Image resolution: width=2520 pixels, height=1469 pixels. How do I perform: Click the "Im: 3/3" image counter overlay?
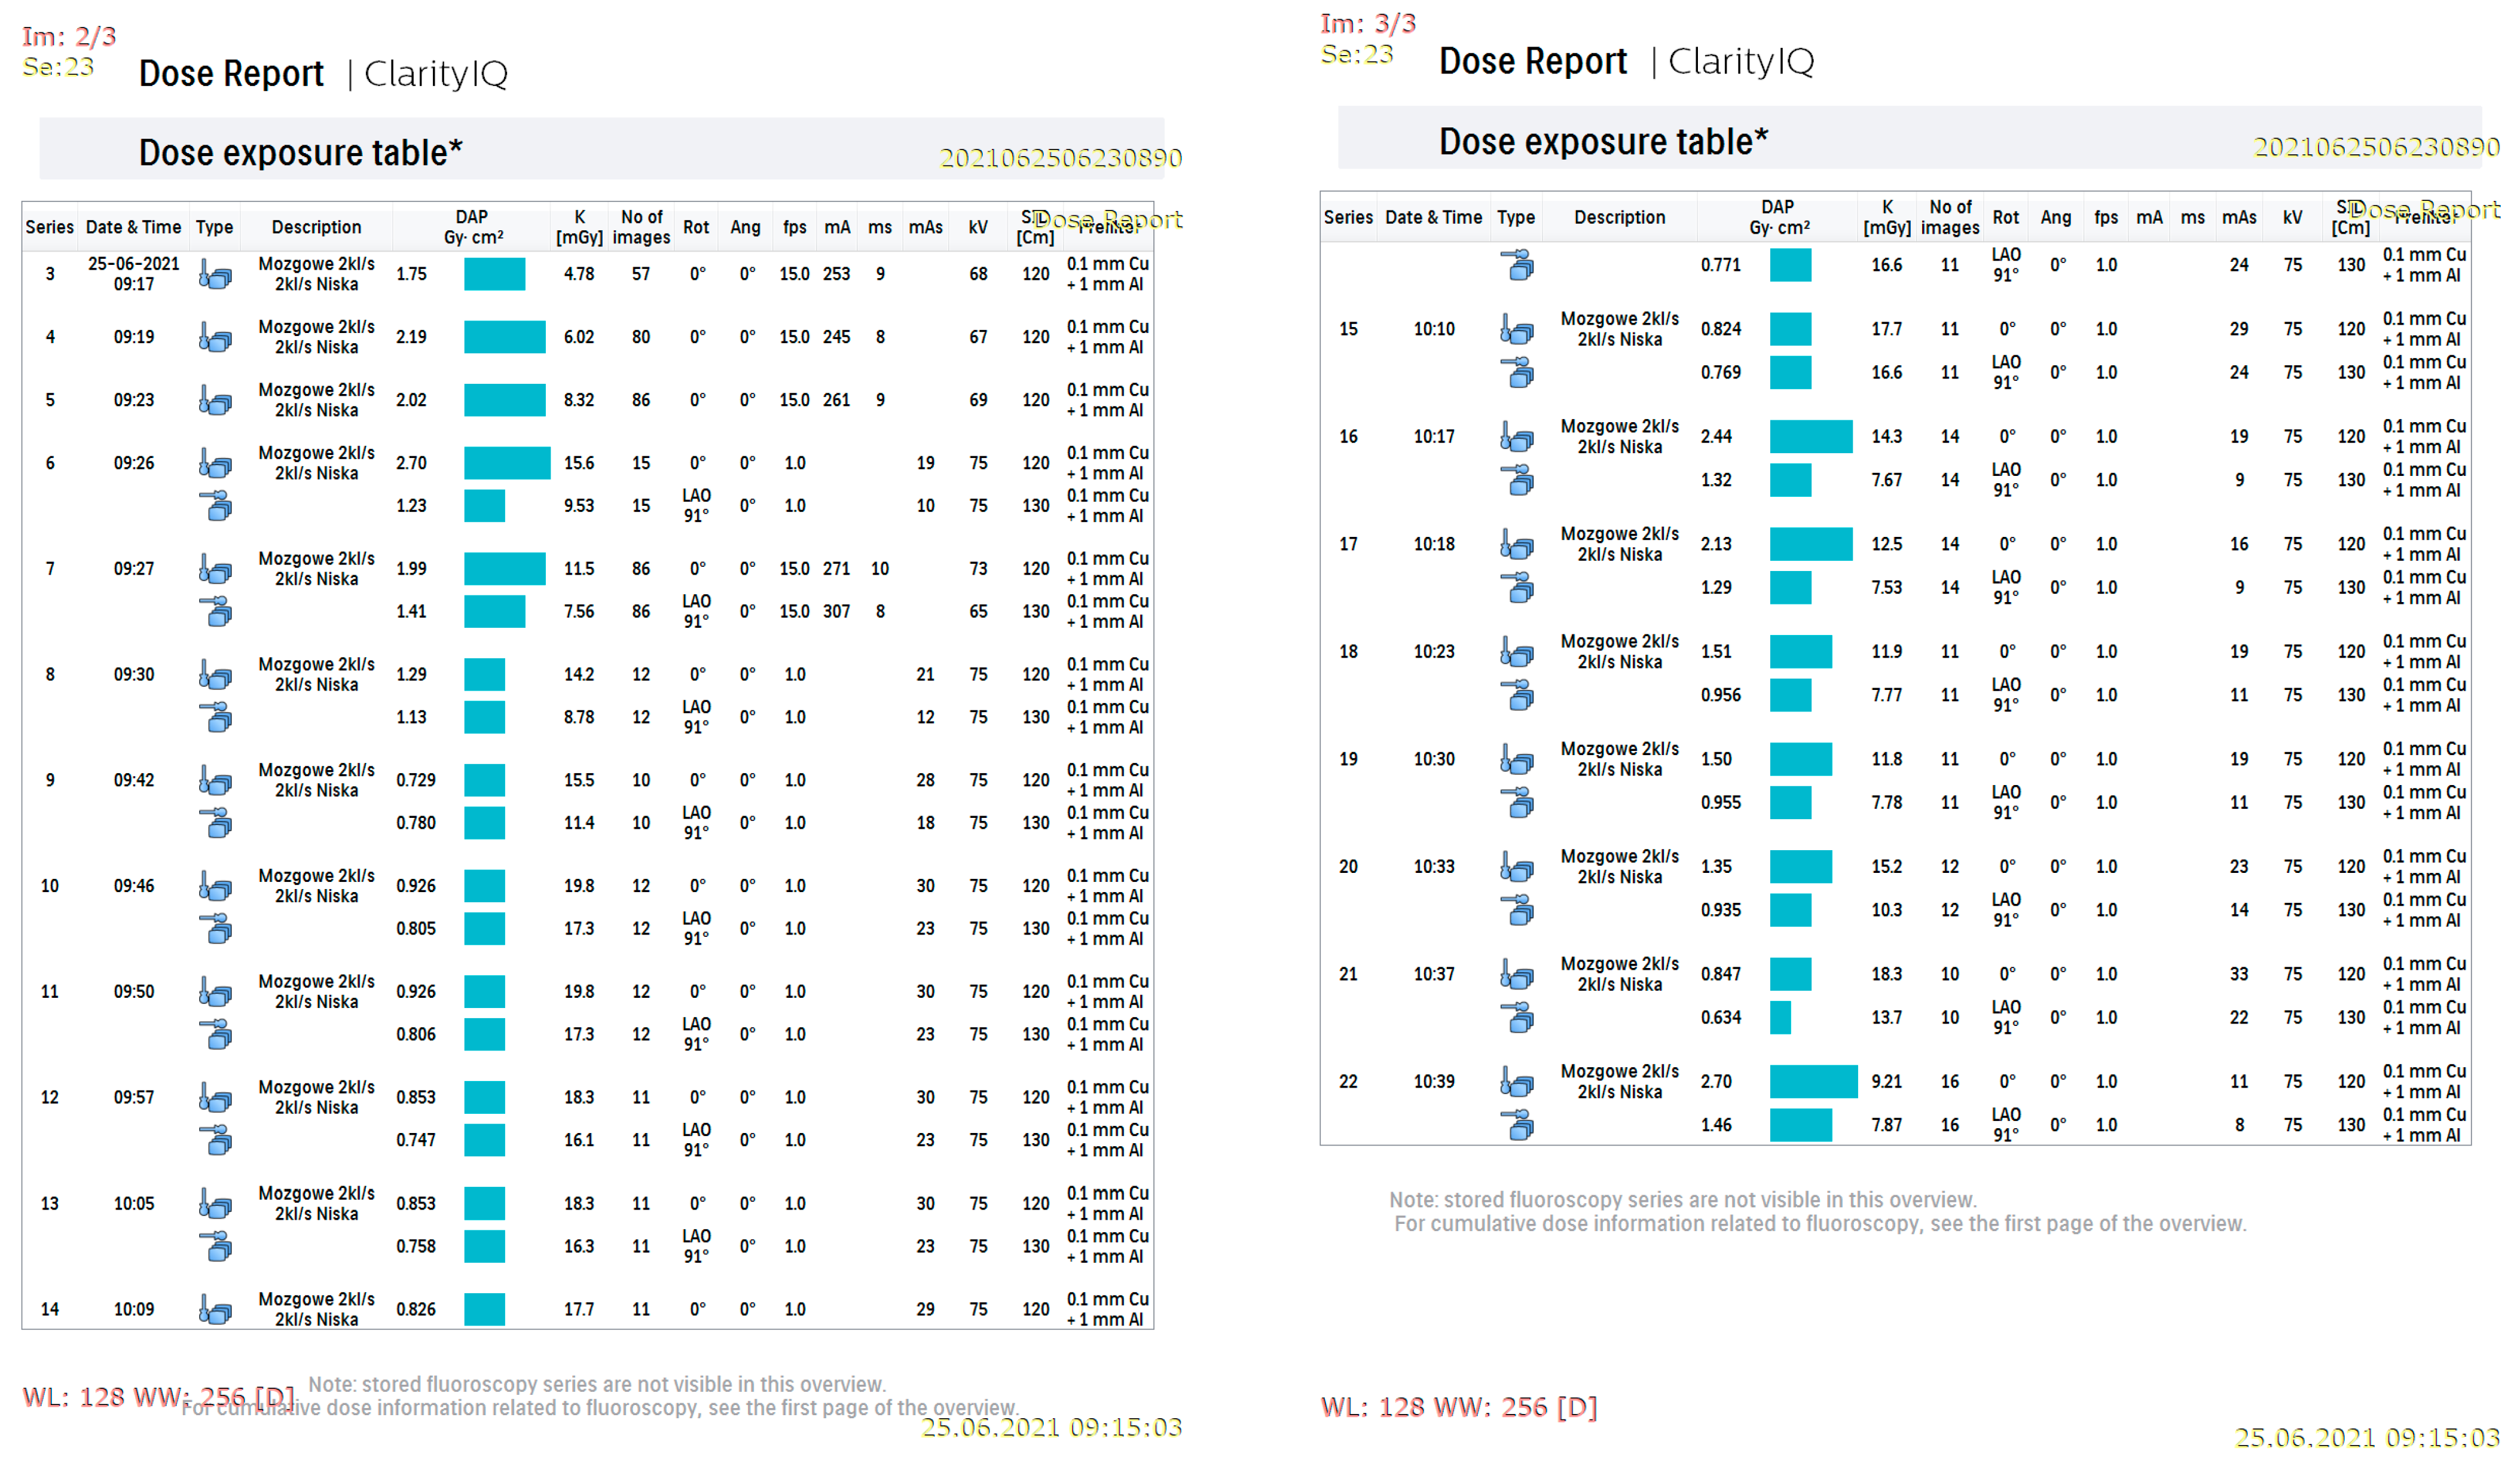(x=1368, y=23)
